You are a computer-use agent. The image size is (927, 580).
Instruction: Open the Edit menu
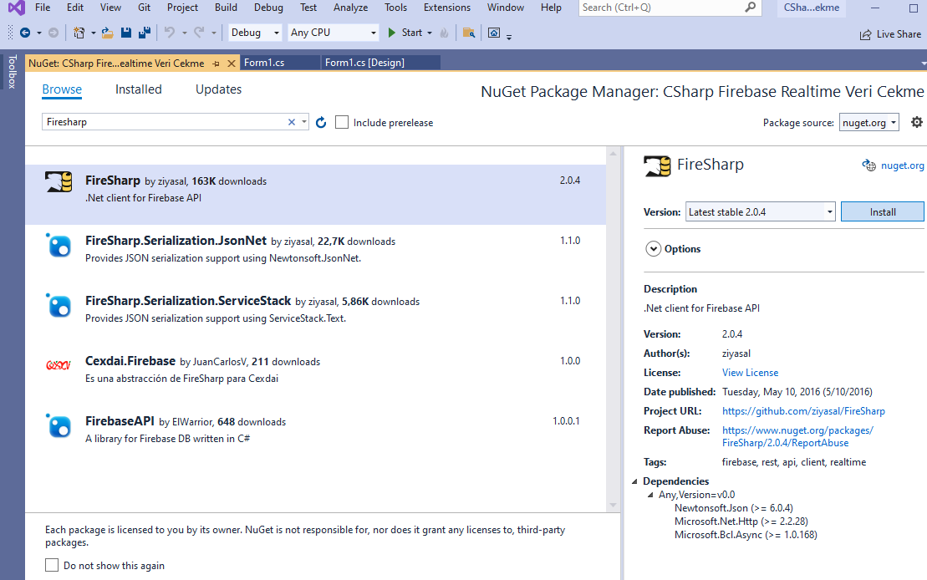pos(75,7)
